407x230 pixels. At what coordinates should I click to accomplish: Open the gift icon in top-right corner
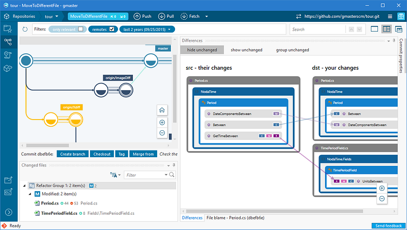pyautogui.click(x=400, y=16)
